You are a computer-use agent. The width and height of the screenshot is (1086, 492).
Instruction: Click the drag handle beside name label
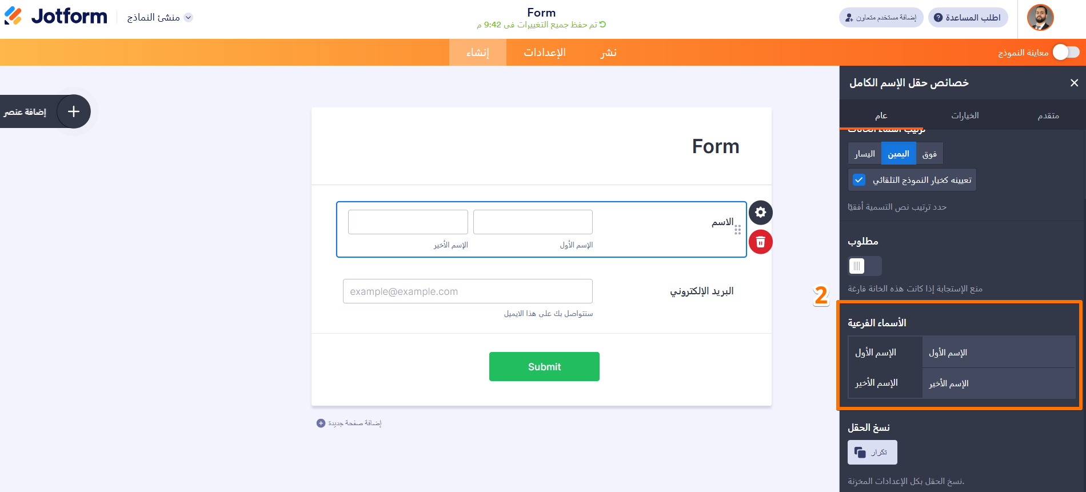click(738, 230)
